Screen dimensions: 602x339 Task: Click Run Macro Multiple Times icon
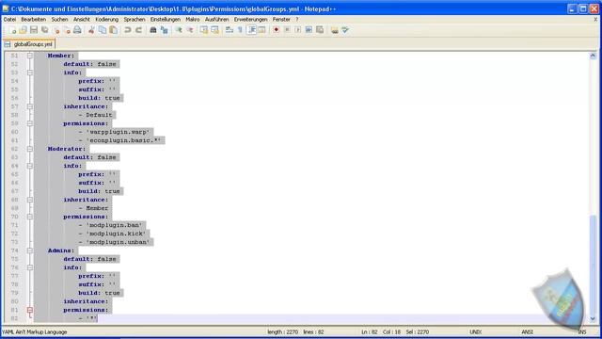coord(309,30)
